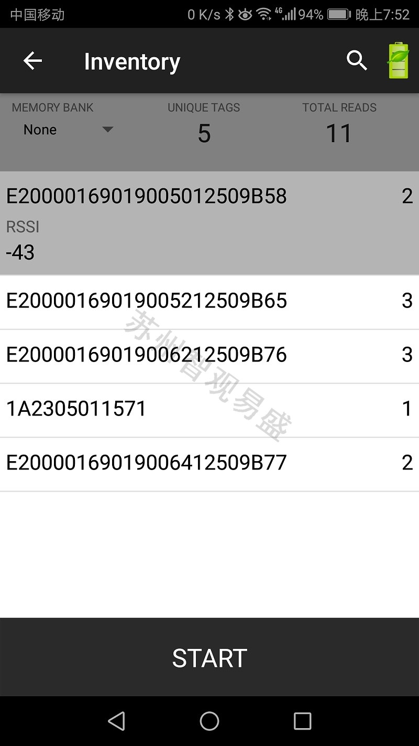Tap the green battery leaf icon
The width and height of the screenshot is (419, 746).
[x=398, y=61]
